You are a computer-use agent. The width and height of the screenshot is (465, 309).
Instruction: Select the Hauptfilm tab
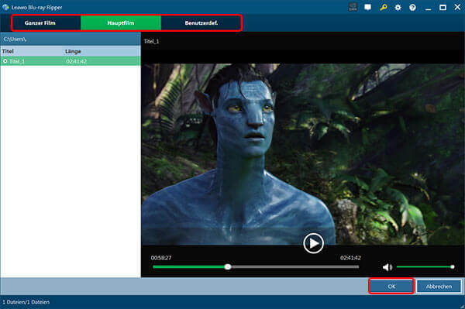point(121,22)
